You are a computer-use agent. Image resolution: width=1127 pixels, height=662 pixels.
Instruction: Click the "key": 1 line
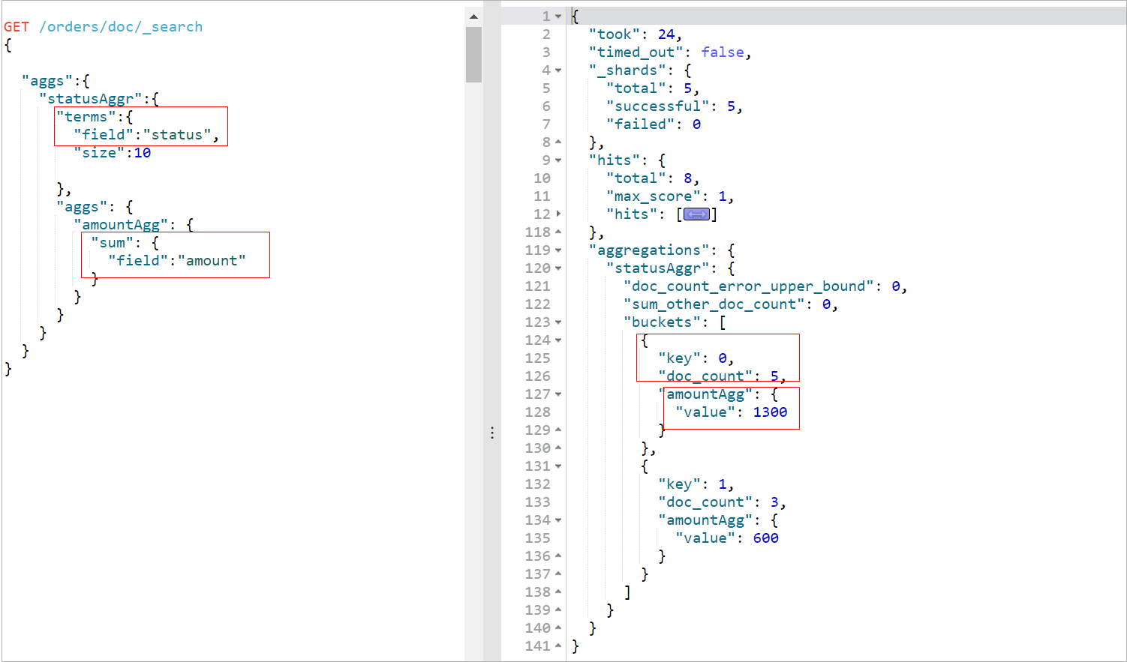coord(696,484)
